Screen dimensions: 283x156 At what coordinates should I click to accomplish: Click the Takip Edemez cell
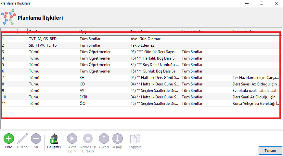(142, 45)
